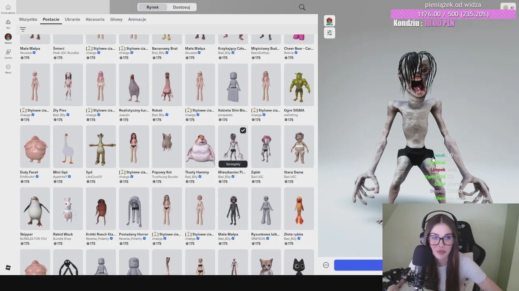
Task: Select the Duży Facet thumbnail
Action: 35,147
